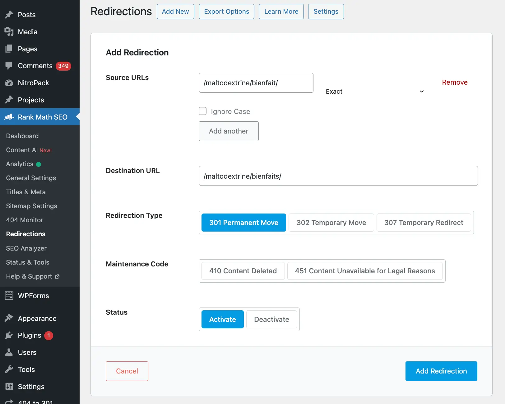Click the Destination URL input field
The height and width of the screenshot is (404, 505).
click(x=338, y=176)
